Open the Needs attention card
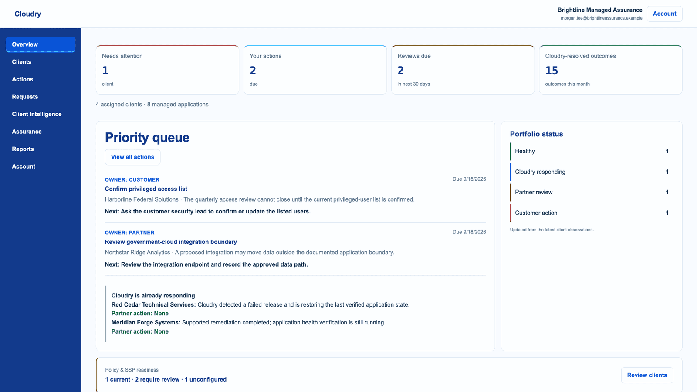Image resolution: width=697 pixels, height=392 pixels. [x=167, y=70]
